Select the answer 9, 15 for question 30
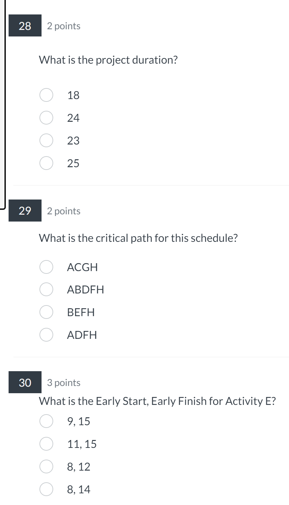 (x=46, y=421)
